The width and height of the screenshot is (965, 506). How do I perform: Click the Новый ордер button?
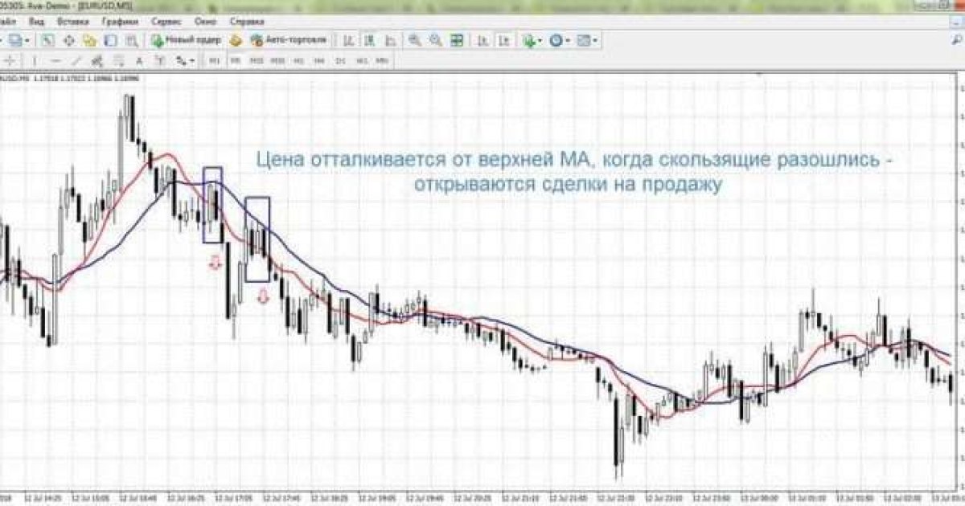coord(187,40)
